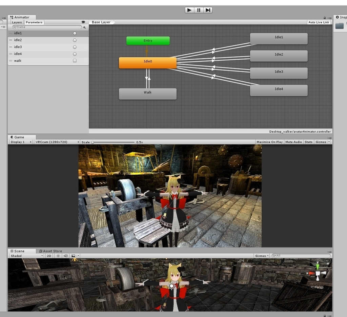Click the folder icon in the Inspector
The image size is (347, 317).
click(340, 26)
